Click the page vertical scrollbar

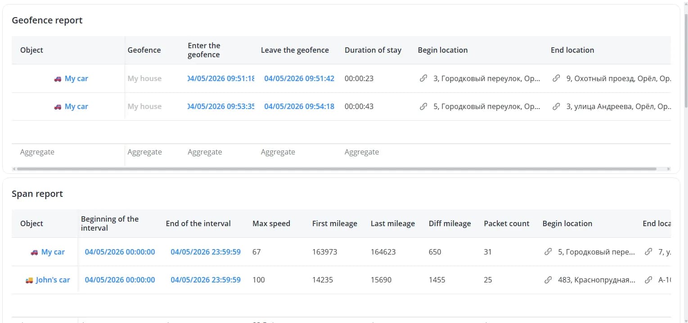click(x=685, y=61)
